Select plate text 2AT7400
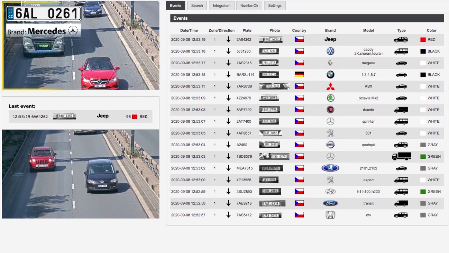This screenshot has width=449, height=253. 244,121
